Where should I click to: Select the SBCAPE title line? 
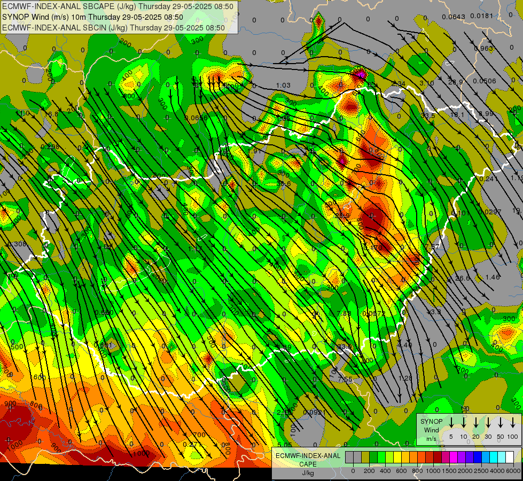pos(118,6)
